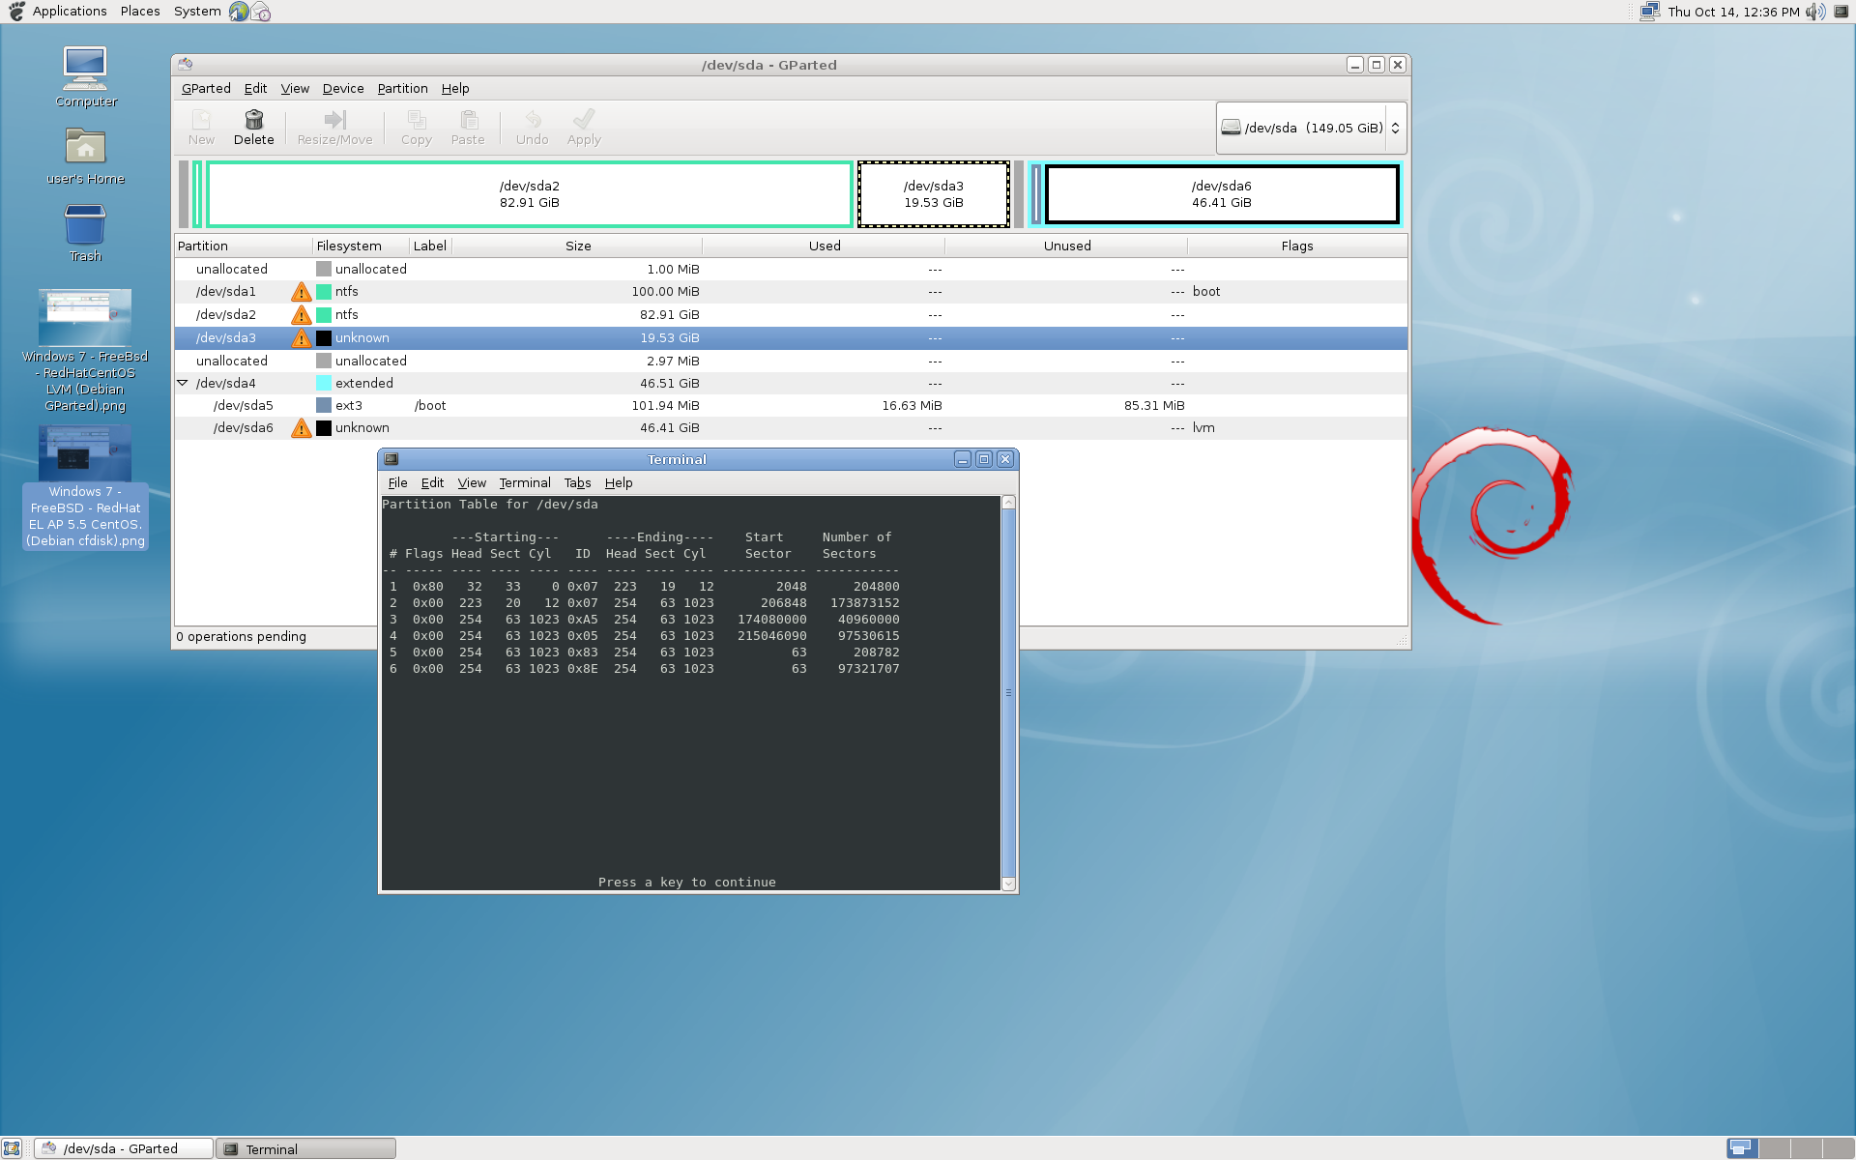Click the ntfs color swatch for /dev/sda1
This screenshot has height=1160, width=1856.
(x=324, y=292)
